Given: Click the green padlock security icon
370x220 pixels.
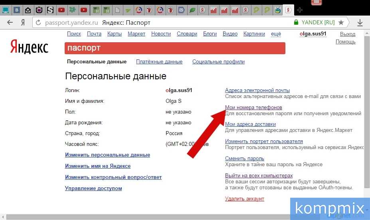Looking at the screenshot, I should [x=296, y=22].
